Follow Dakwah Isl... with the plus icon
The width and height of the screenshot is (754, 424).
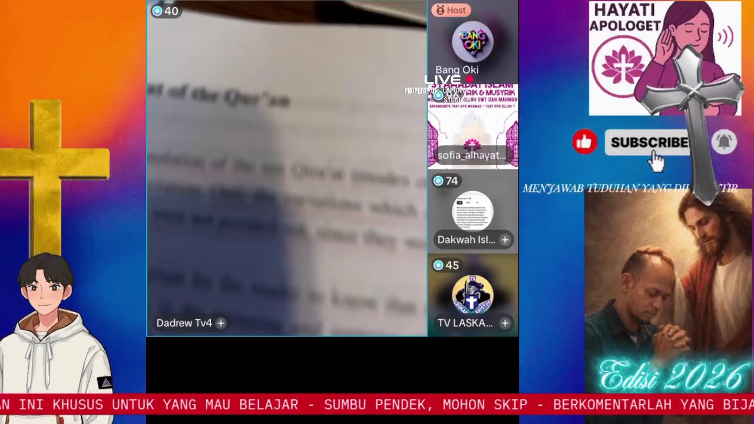(505, 240)
